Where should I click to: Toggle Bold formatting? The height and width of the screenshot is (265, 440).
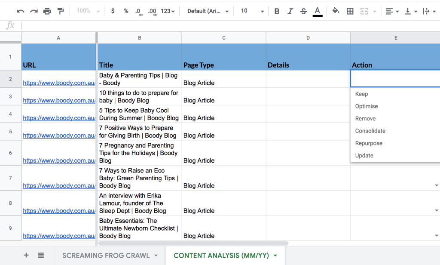point(277,11)
